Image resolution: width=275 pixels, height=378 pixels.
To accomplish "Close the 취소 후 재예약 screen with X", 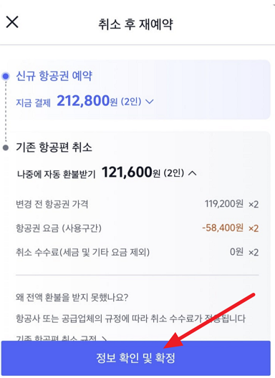I will [12, 22].
